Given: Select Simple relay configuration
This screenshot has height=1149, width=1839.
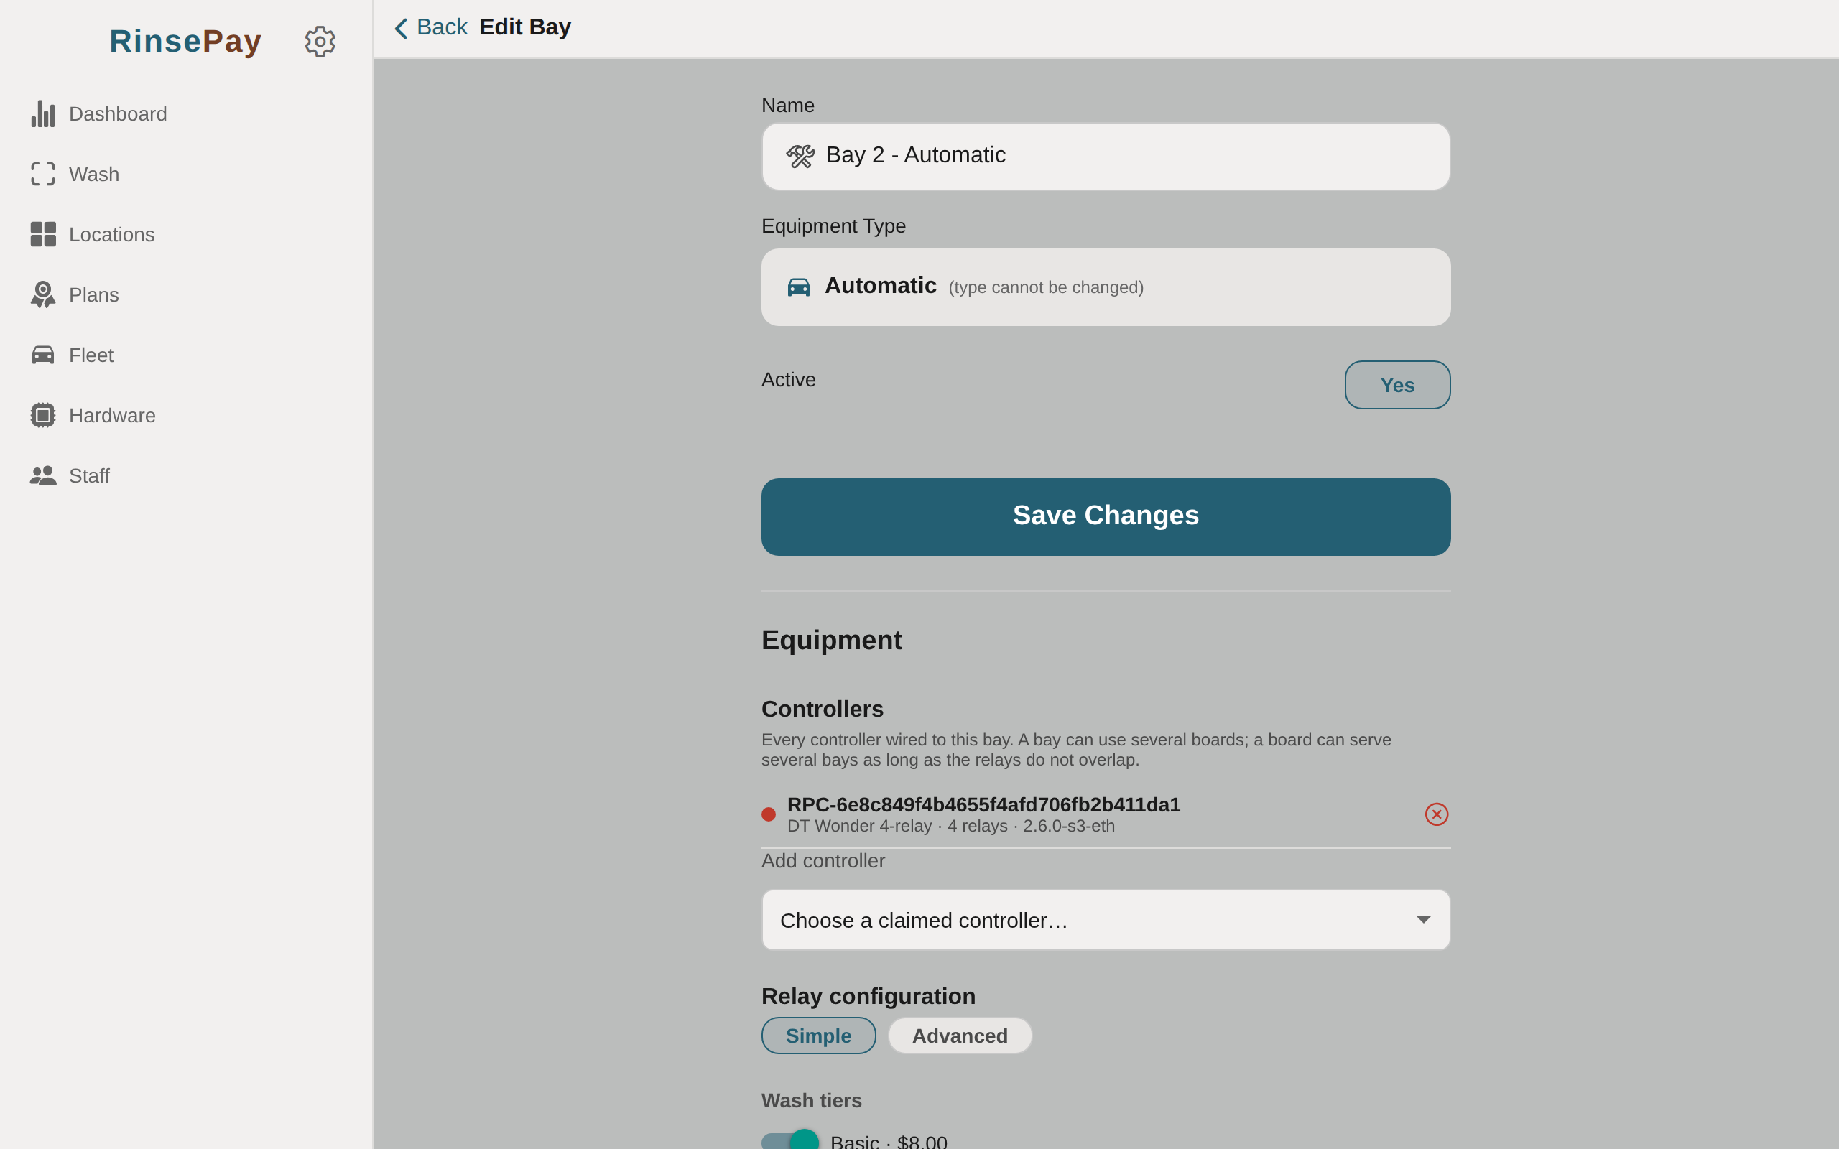Looking at the screenshot, I should click(818, 1036).
